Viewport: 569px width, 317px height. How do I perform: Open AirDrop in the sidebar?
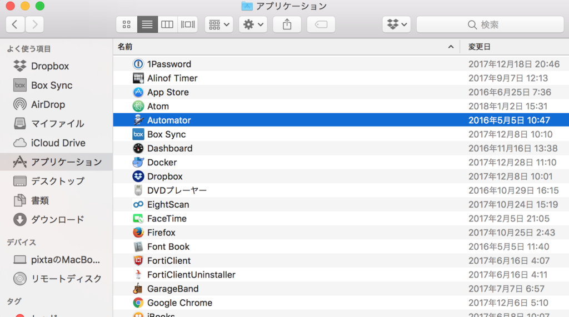click(x=56, y=104)
